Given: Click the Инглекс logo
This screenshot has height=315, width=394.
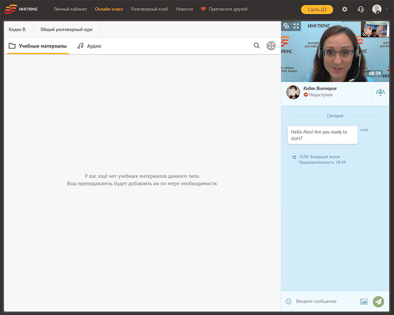Looking at the screenshot, I should tap(21, 9).
